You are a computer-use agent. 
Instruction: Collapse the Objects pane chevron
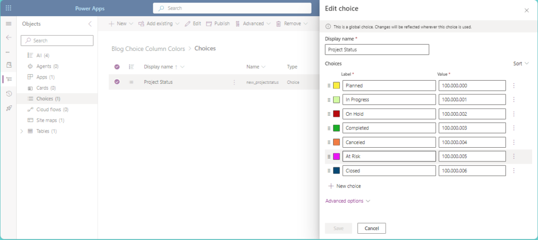coord(90,24)
